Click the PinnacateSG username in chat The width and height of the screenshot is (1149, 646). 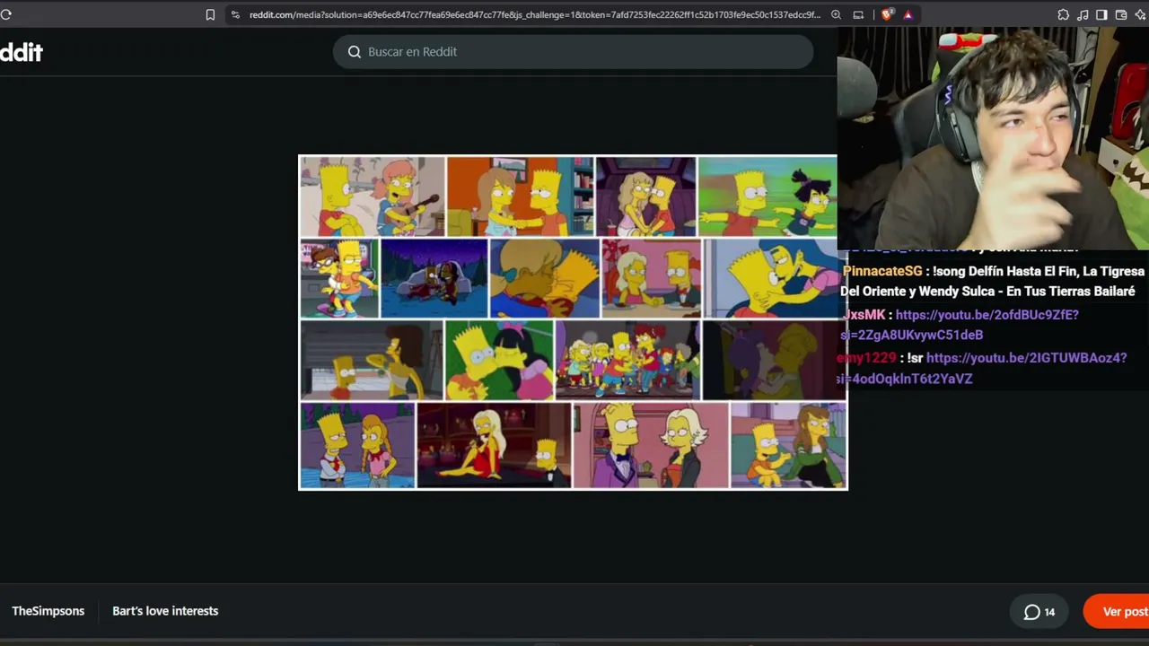(x=882, y=271)
